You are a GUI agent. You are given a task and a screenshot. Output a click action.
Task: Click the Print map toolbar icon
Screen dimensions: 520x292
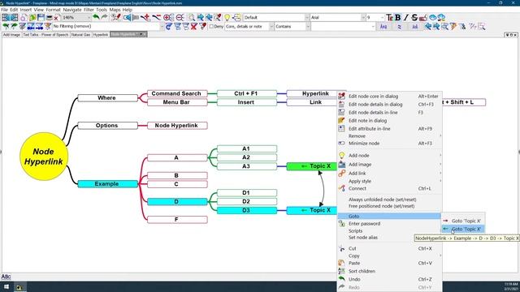49,17
